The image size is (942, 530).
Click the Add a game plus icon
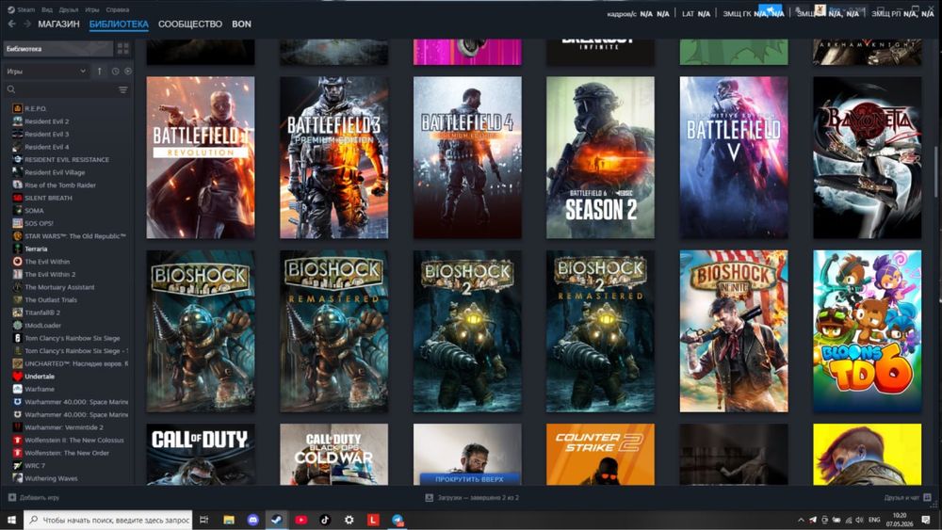pyautogui.click(x=12, y=498)
